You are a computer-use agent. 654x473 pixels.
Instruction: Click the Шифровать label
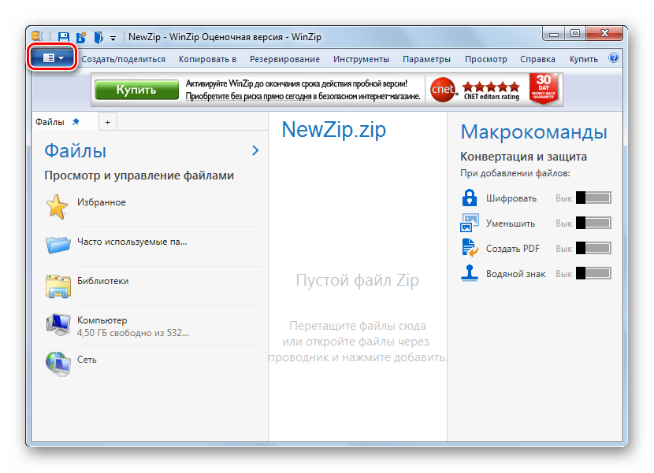[x=511, y=198]
